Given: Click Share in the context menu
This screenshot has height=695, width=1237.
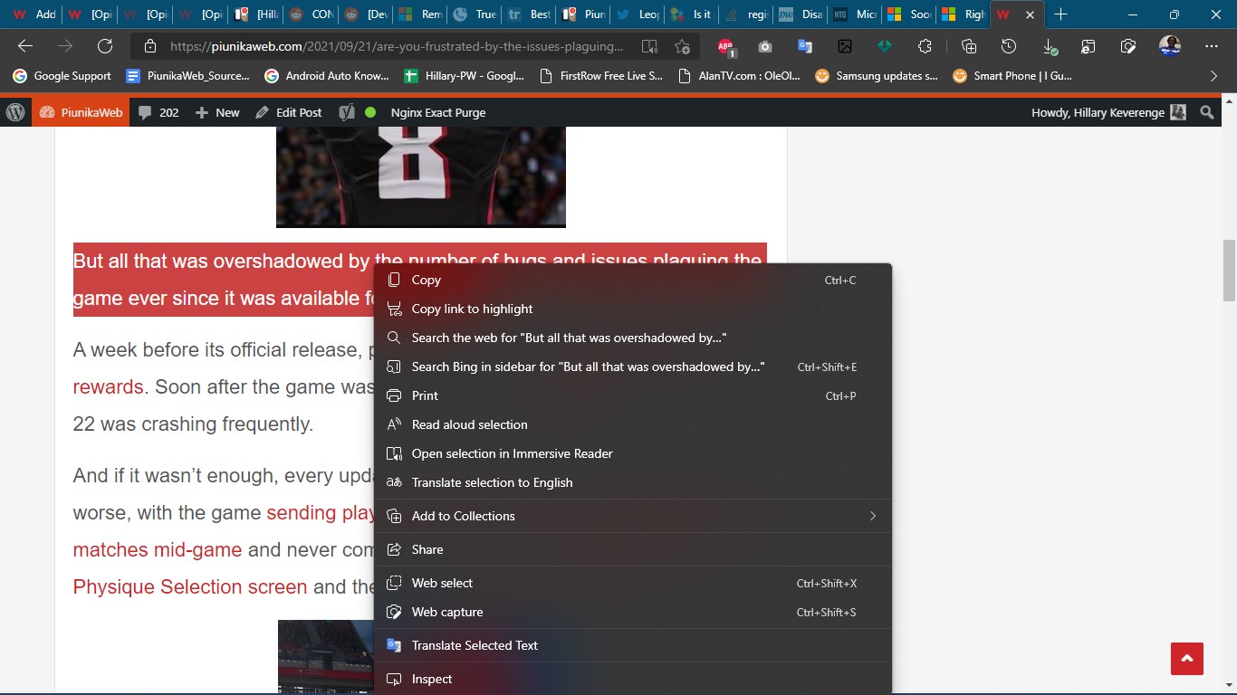Looking at the screenshot, I should click(x=633, y=550).
